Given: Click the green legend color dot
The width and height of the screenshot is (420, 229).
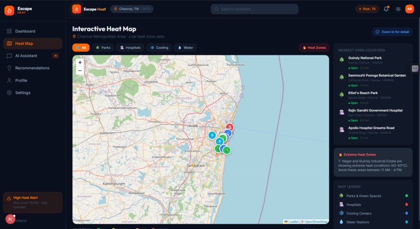Looking at the screenshot, I should [406, 196].
